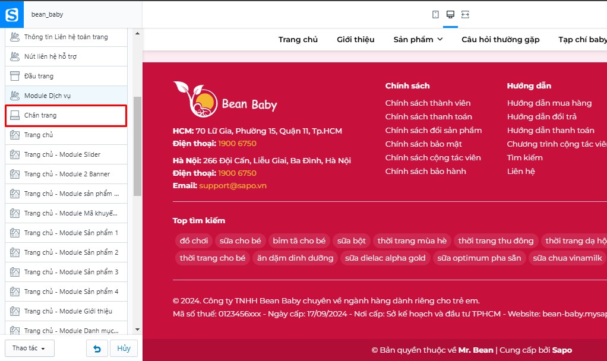
Task: Open Trang chủ navigation item
Action: pyautogui.click(x=298, y=39)
